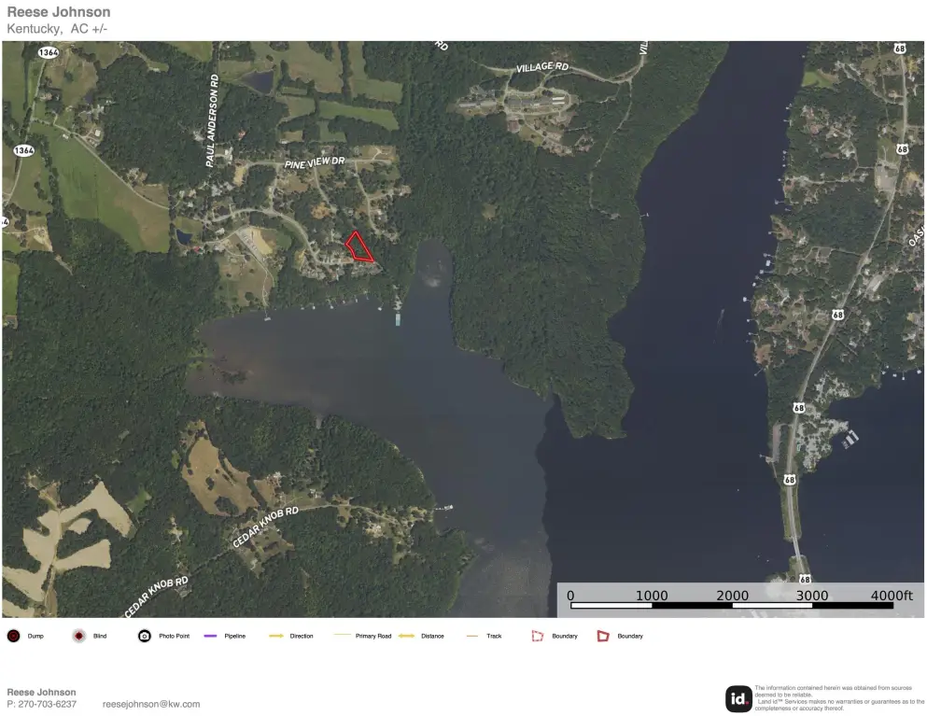Screen dimensions: 927x716
Task: Click the dashed Boundary legend icon
Action: click(x=538, y=636)
